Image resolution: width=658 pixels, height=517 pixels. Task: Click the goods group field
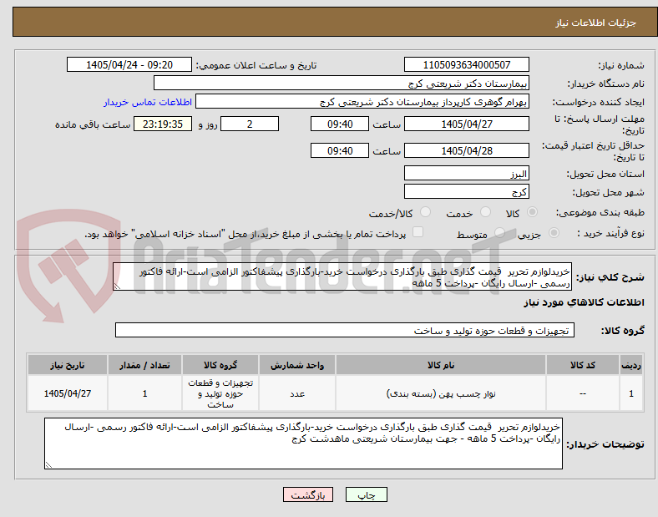[345, 330]
